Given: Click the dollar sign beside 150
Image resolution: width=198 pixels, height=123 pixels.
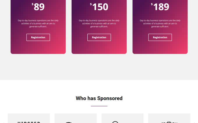Looking at the screenshot, I should pyautogui.click(x=91, y=4).
